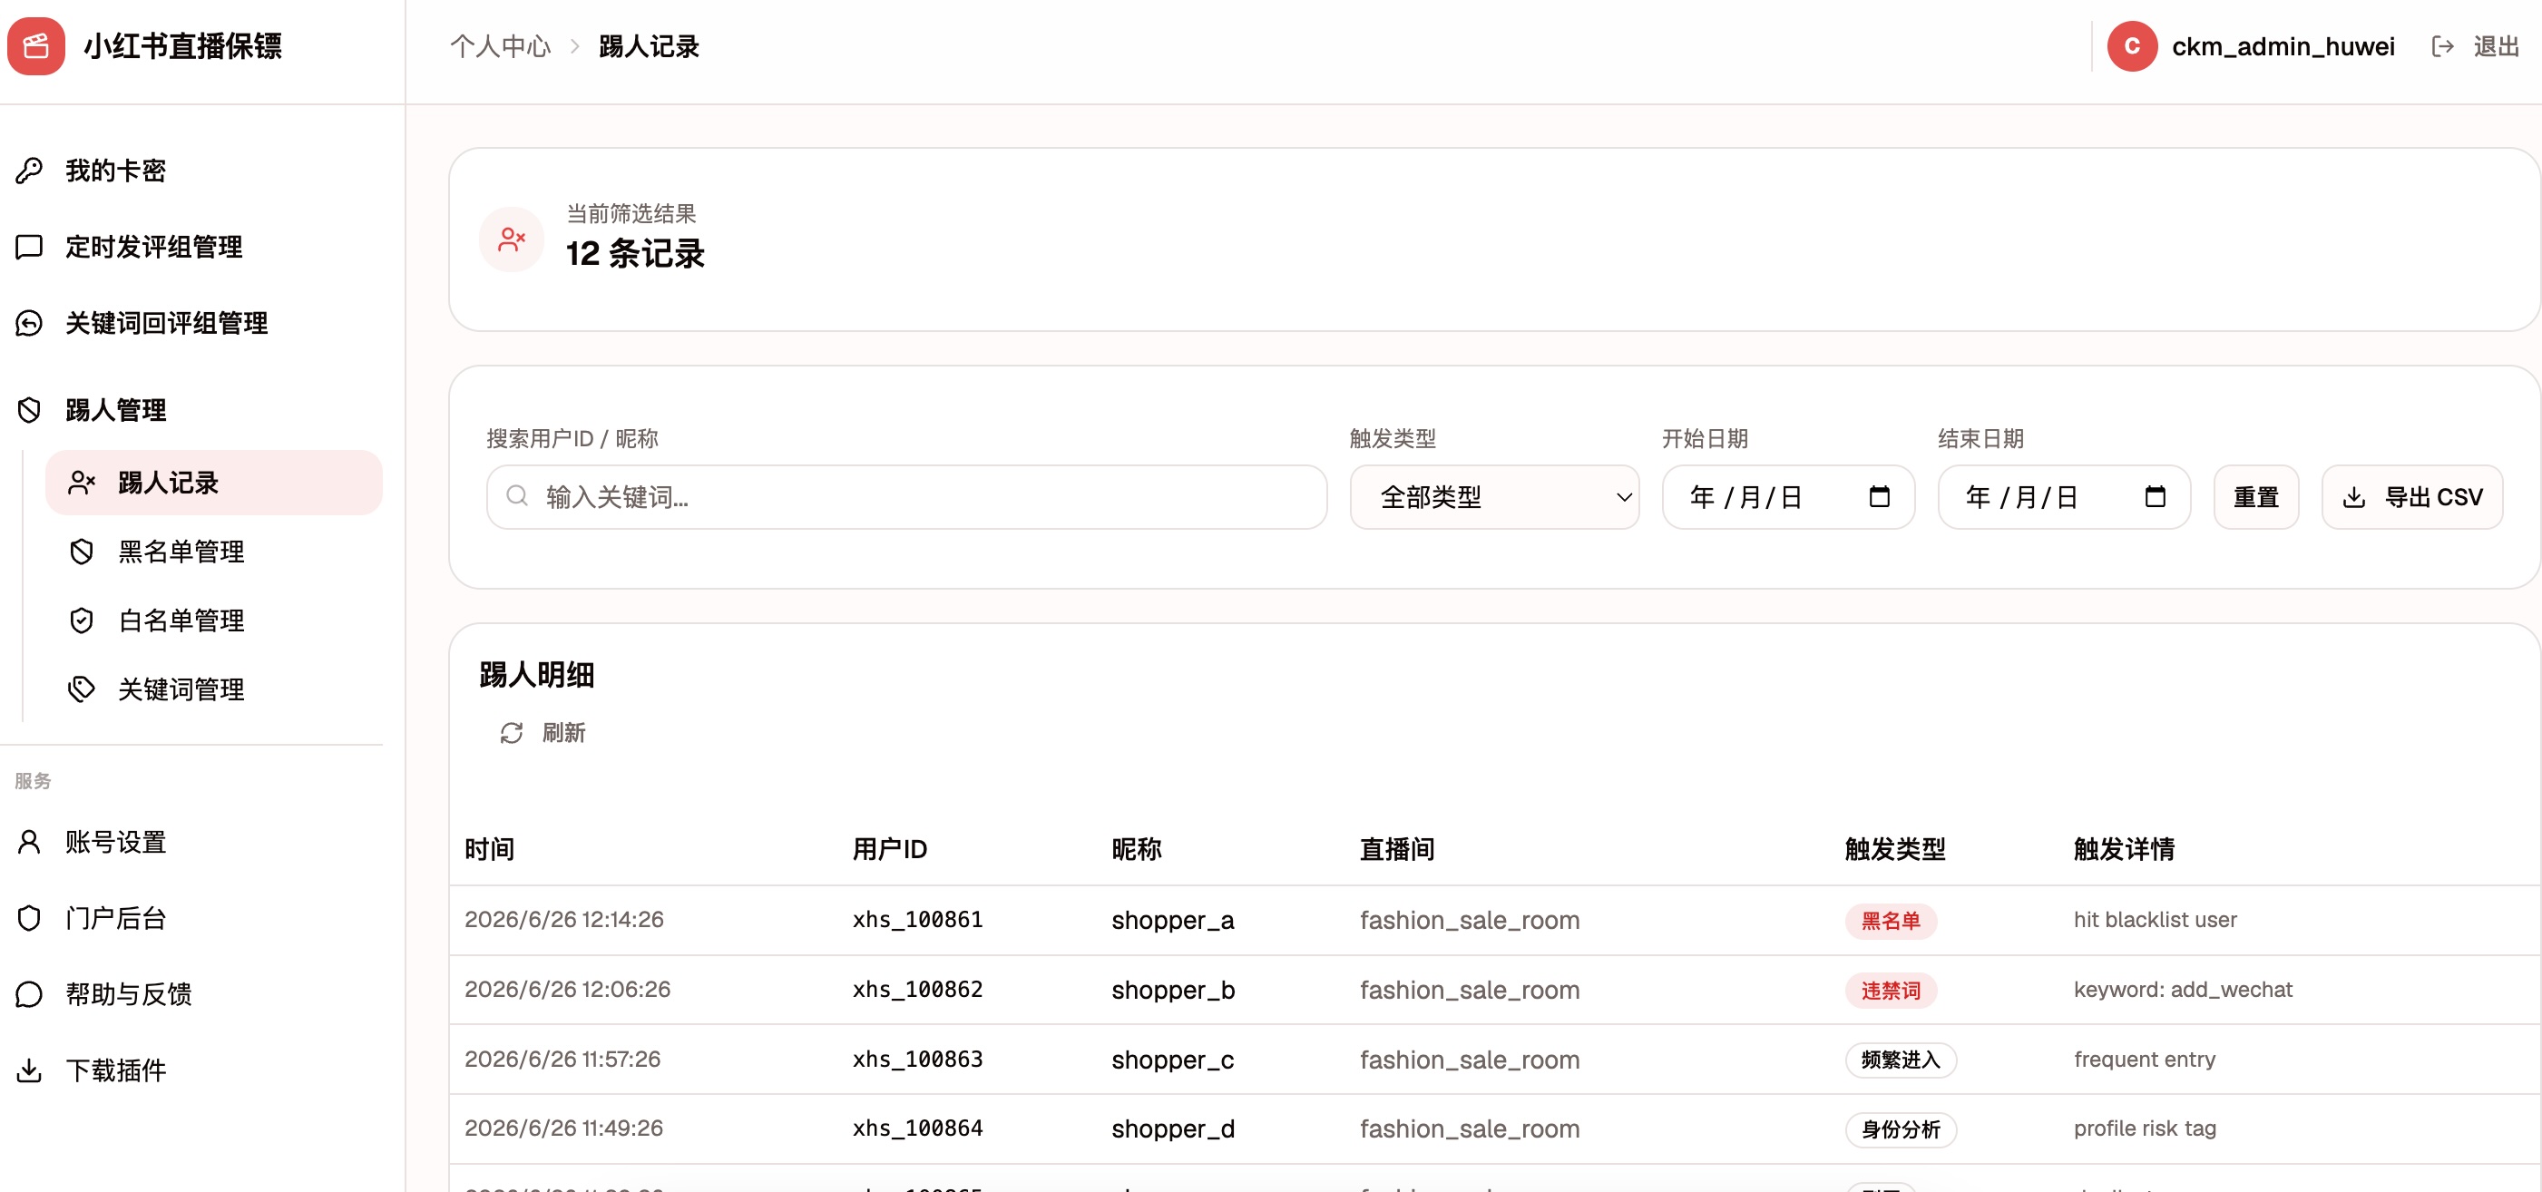Click the user-remove icon beside 踢人记录
Screen dimensions: 2542x1192
pyautogui.click(x=82, y=483)
